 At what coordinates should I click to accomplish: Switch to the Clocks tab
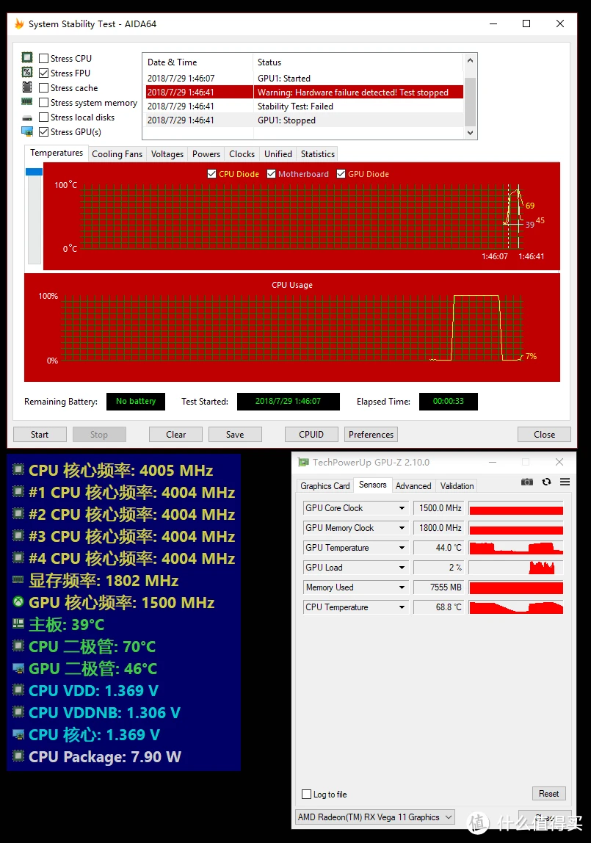[x=242, y=154]
